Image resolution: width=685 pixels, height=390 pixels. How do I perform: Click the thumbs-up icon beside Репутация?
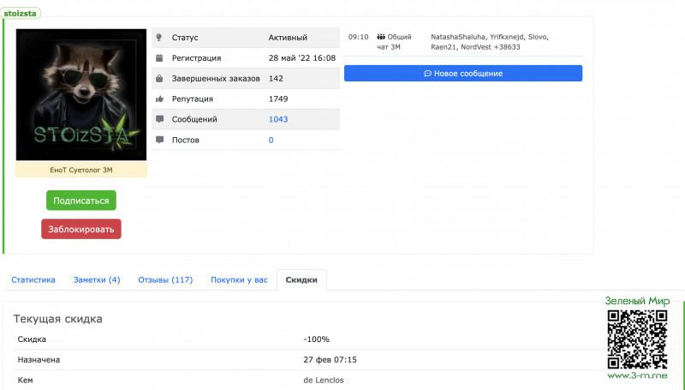click(x=159, y=99)
